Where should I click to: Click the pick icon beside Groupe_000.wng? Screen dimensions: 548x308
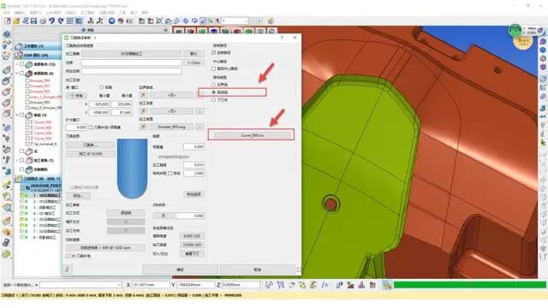coord(143,127)
